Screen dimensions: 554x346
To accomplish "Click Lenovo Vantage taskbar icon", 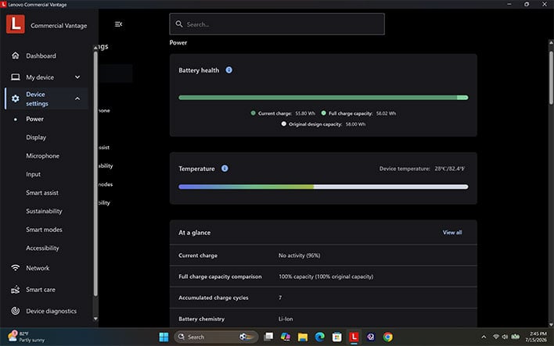I will click(x=354, y=337).
